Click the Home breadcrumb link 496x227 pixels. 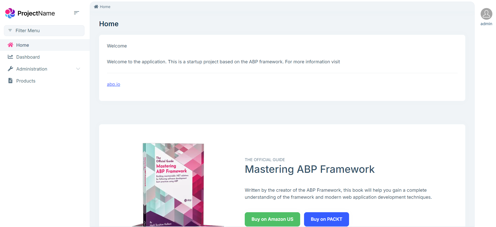pos(105,7)
